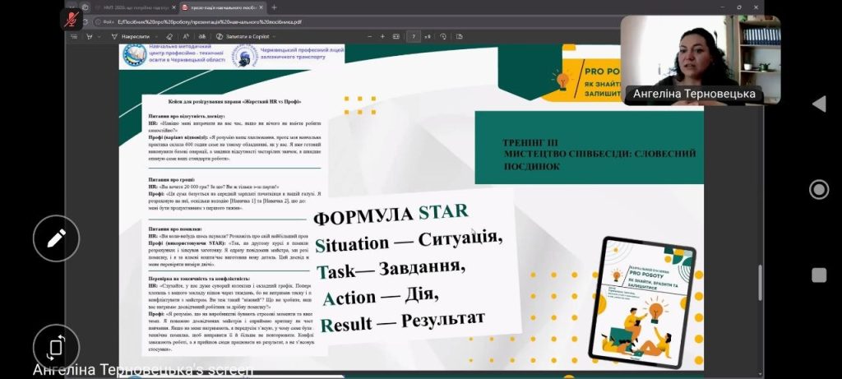
Task: Expand the highlighter options dropdown arrow
Action: [x=101, y=37]
